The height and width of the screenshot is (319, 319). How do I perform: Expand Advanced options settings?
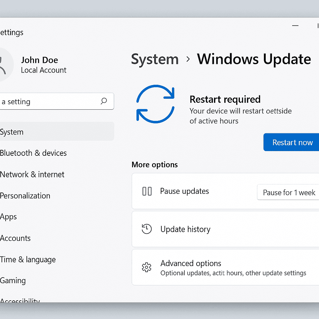(191, 264)
